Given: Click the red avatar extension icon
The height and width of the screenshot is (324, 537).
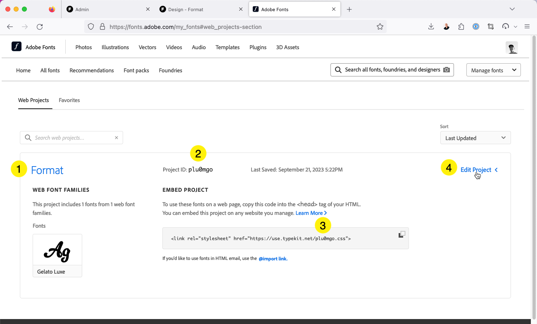Looking at the screenshot, I should (446, 26).
